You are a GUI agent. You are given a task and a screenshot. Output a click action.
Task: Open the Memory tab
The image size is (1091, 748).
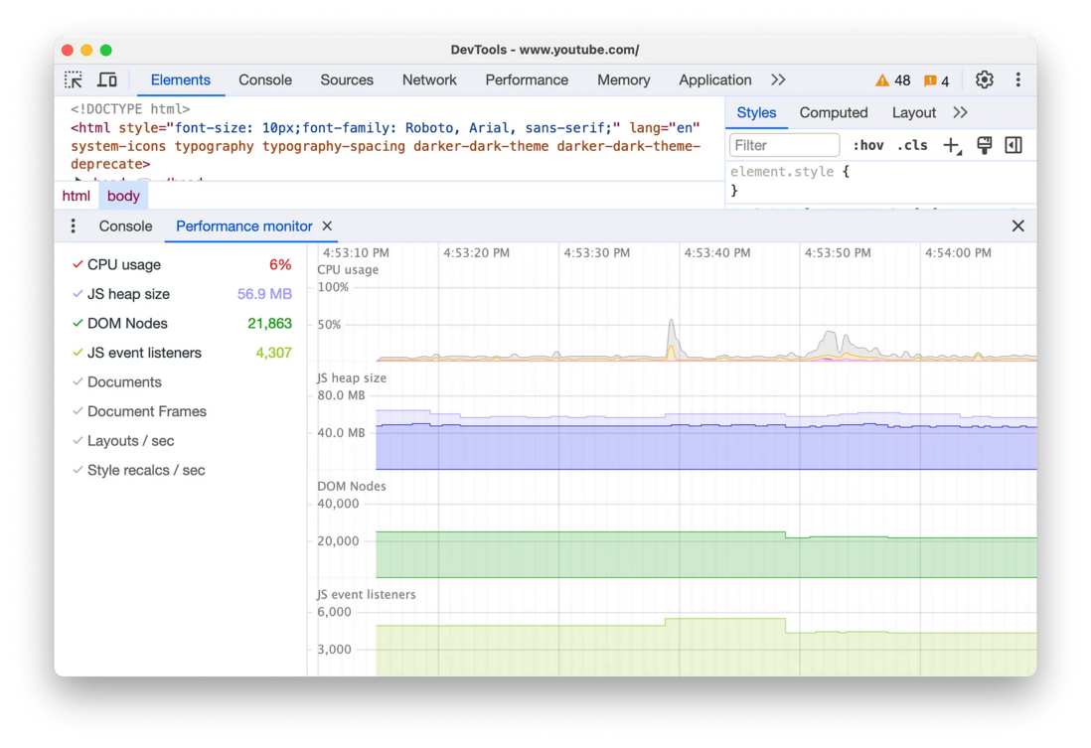click(x=623, y=80)
